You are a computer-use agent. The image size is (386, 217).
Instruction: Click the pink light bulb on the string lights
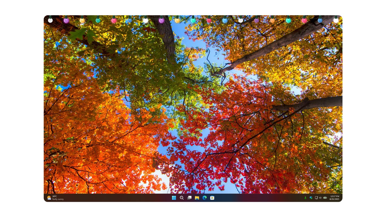pos(113,20)
